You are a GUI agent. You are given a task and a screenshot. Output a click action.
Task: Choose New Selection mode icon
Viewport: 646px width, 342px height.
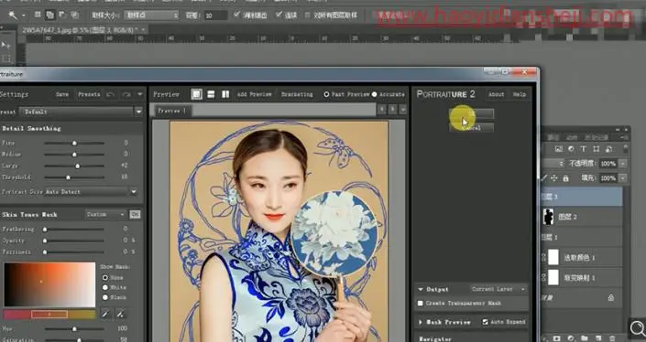(x=38, y=15)
